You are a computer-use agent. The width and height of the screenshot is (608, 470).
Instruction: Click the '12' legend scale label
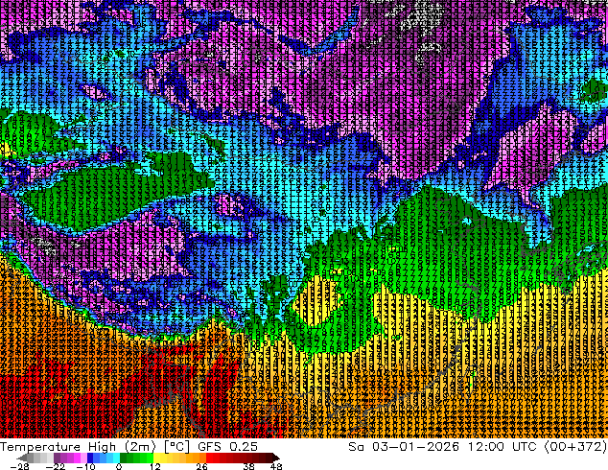click(155, 466)
